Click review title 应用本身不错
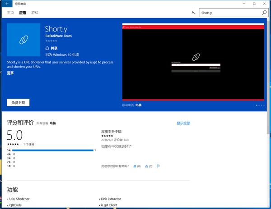 (x=111, y=132)
